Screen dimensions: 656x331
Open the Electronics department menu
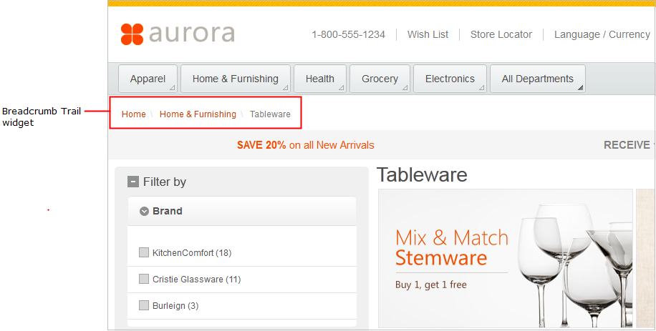coord(450,79)
